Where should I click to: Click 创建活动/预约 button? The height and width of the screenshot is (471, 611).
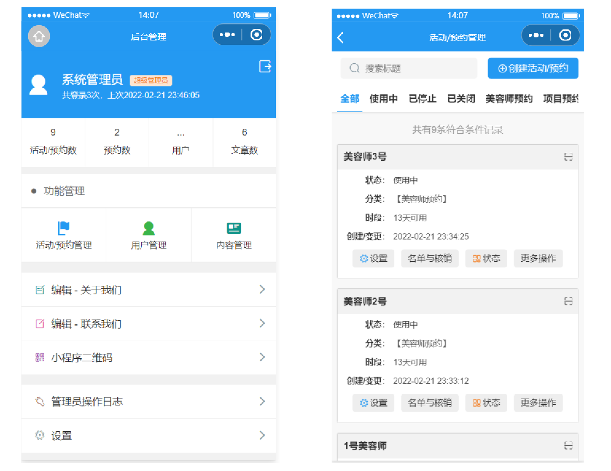pos(533,68)
